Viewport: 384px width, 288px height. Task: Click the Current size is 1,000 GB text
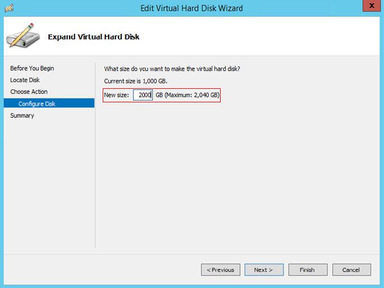[x=136, y=81]
